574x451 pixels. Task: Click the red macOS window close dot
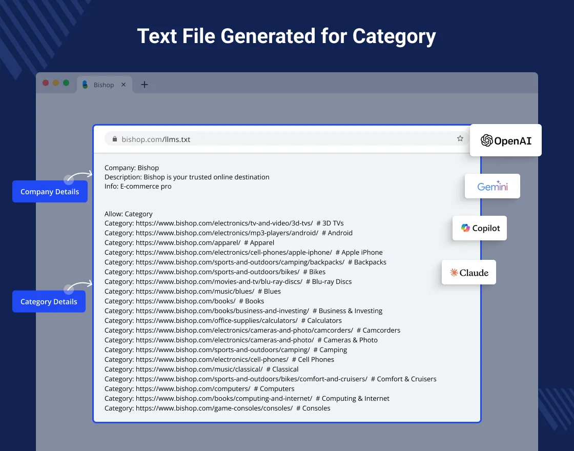46,83
